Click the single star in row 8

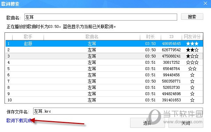tap(192, 87)
